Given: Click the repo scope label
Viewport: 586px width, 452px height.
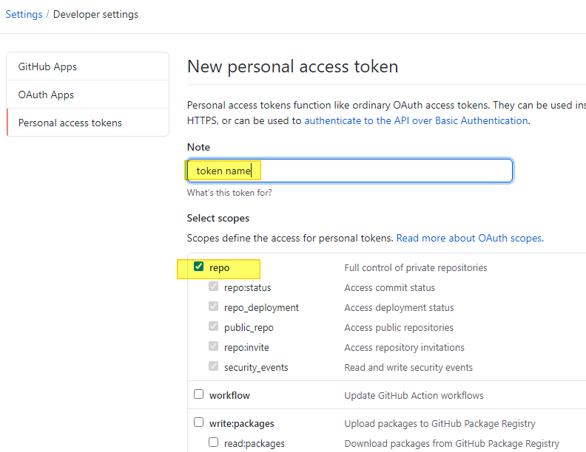Looking at the screenshot, I should click(x=219, y=267).
